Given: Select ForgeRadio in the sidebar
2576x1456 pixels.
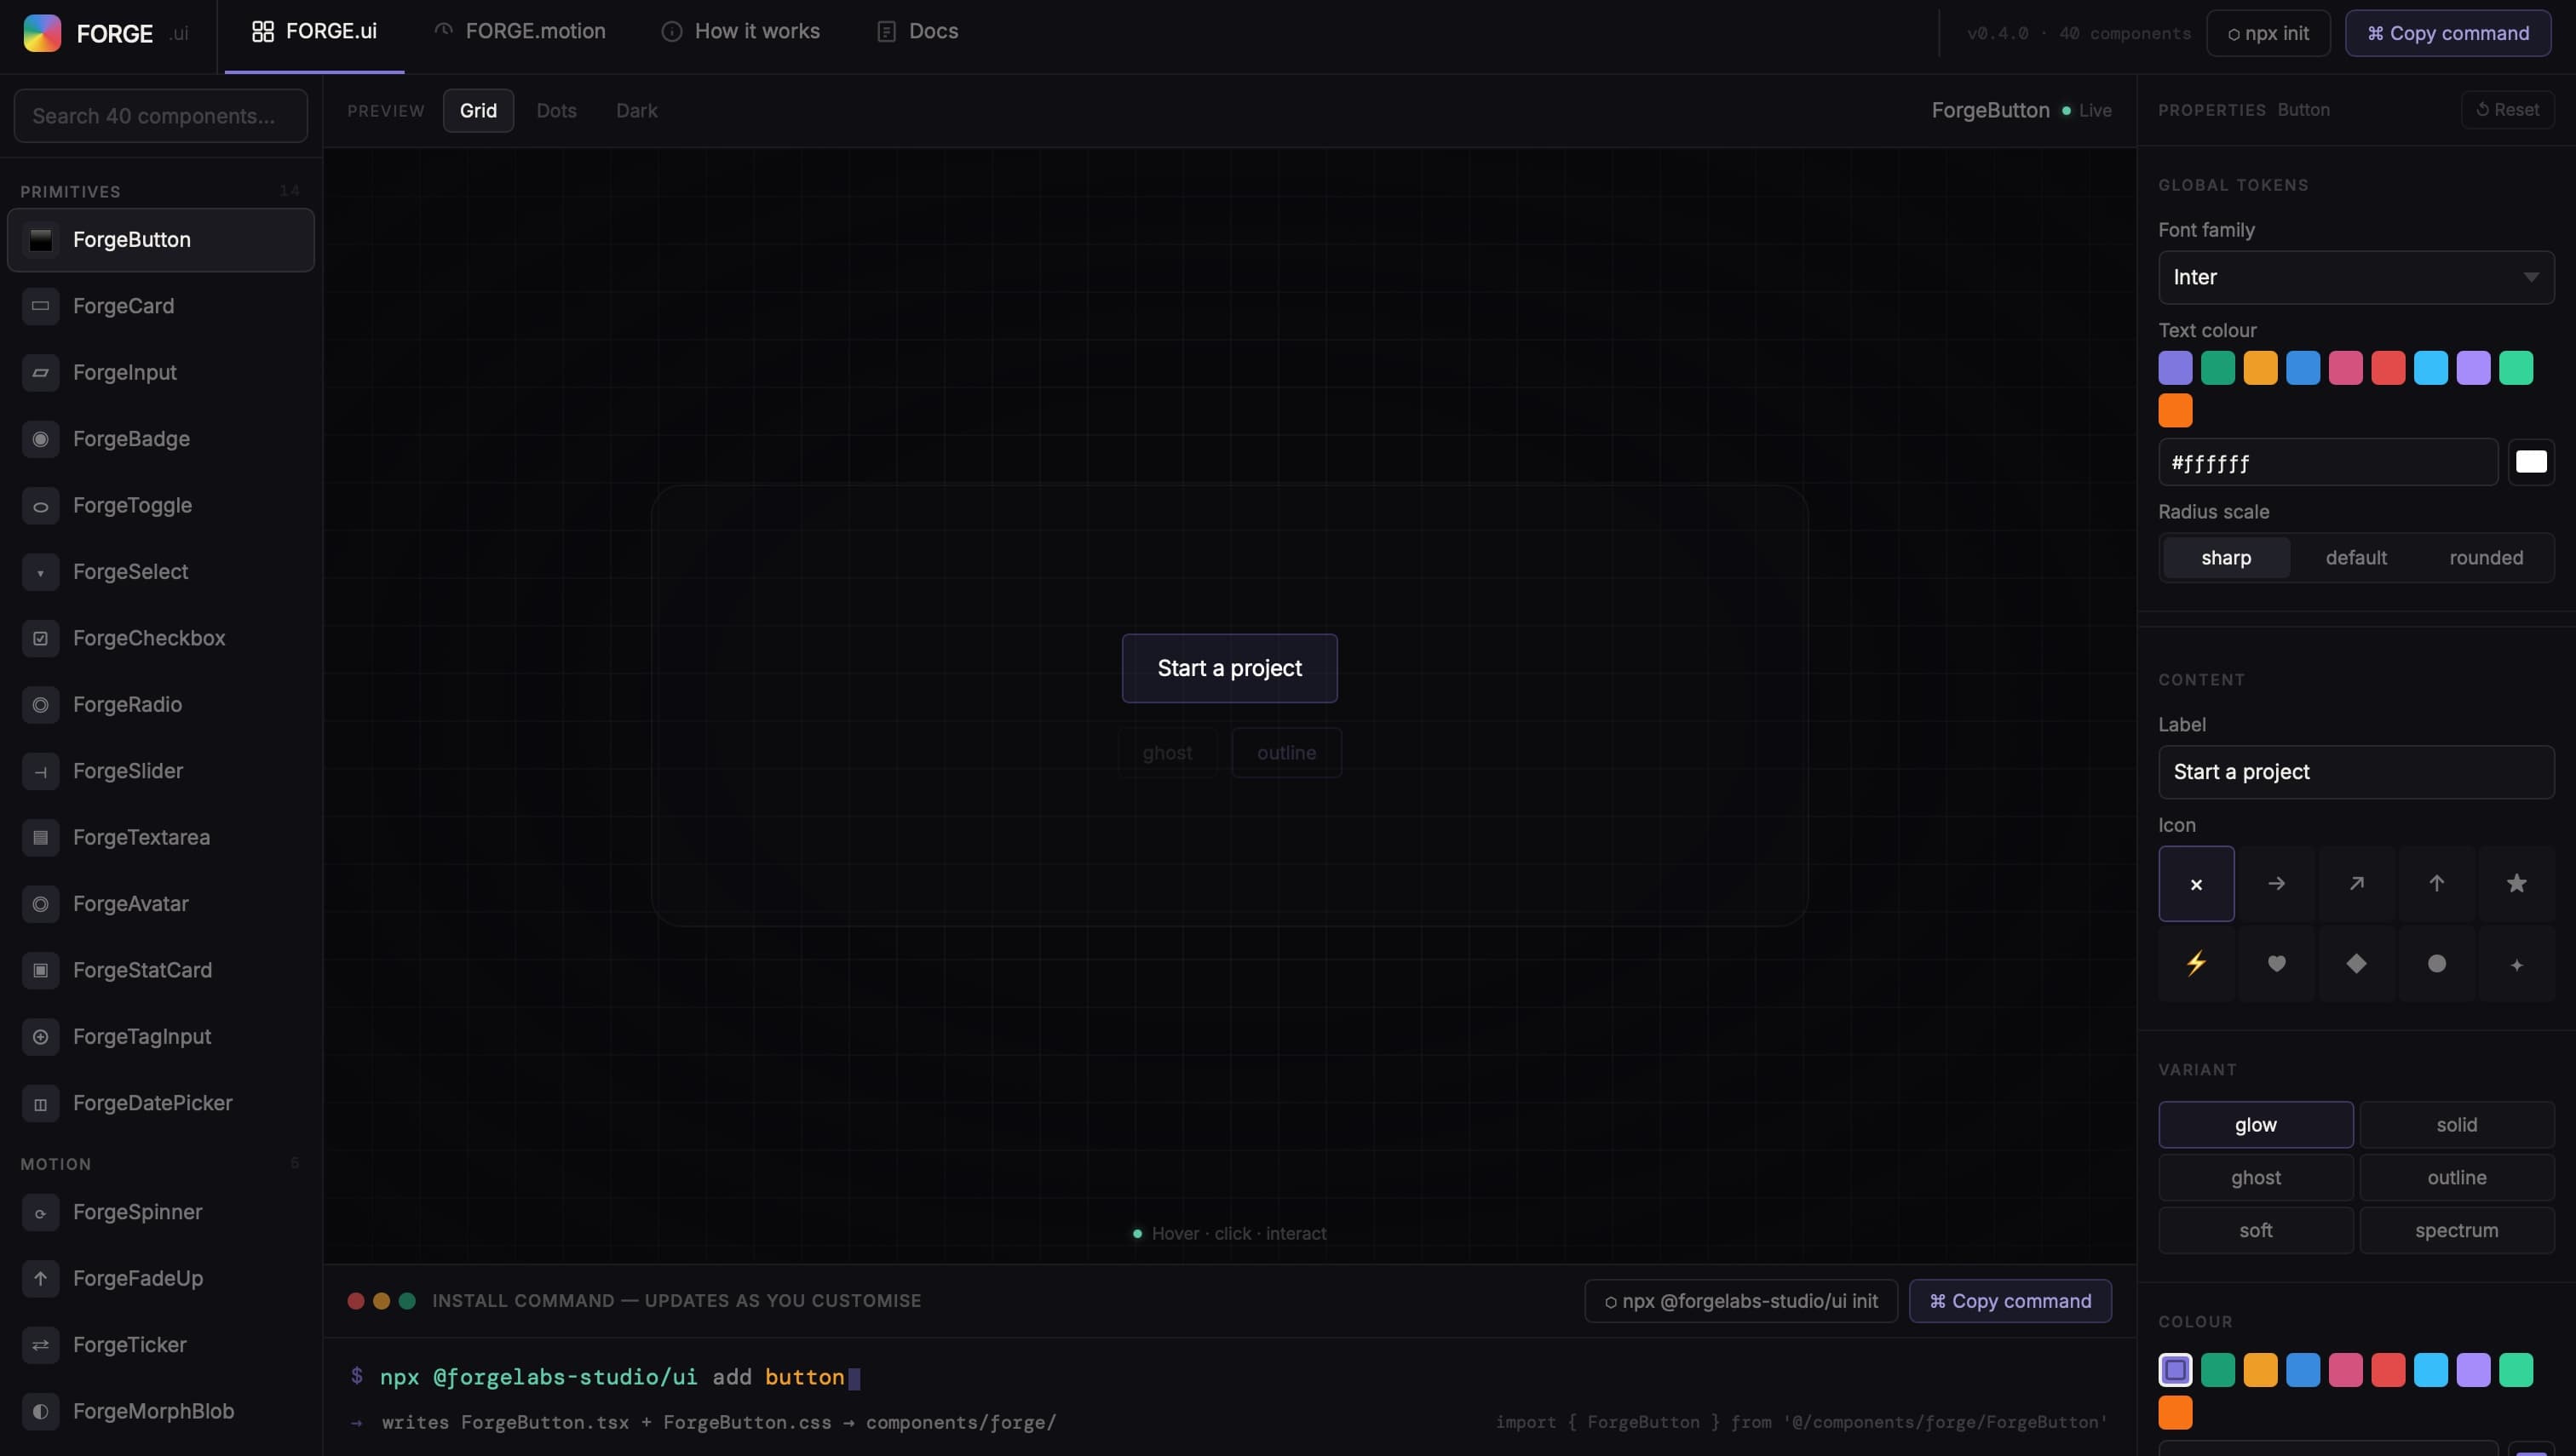Looking at the screenshot, I should tap(160, 705).
